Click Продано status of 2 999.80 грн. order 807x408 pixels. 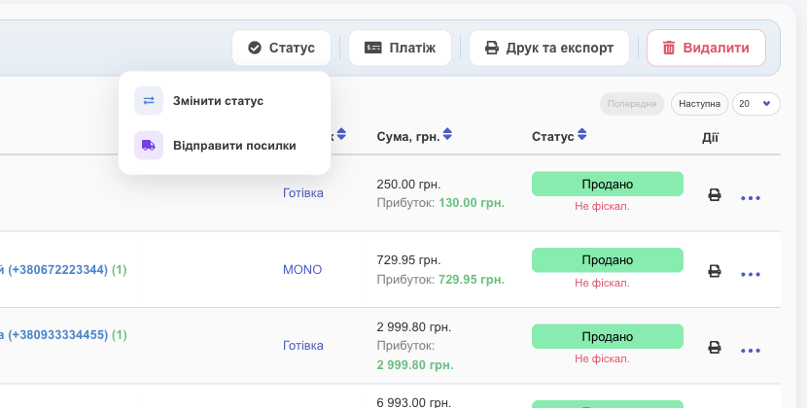(x=608, y=336)
